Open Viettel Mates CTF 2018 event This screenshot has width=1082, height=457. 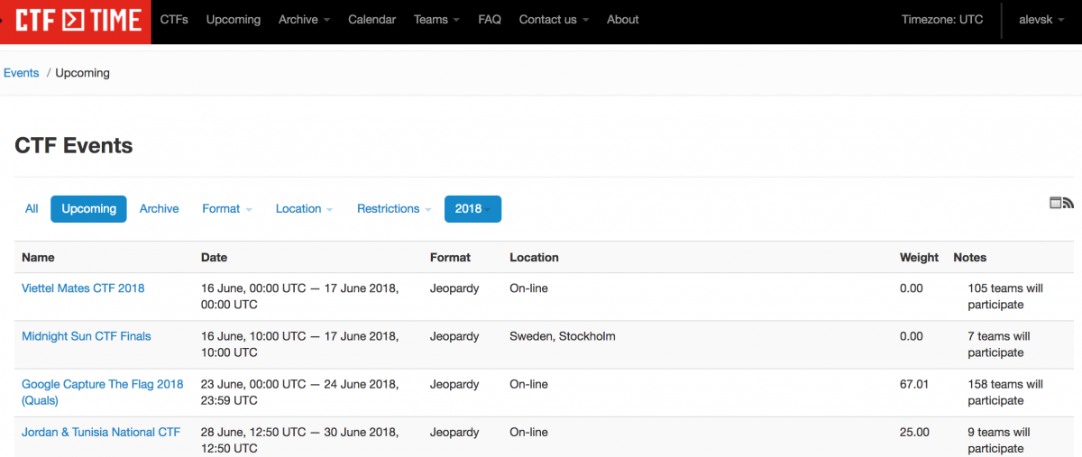[x=83, y=288]
